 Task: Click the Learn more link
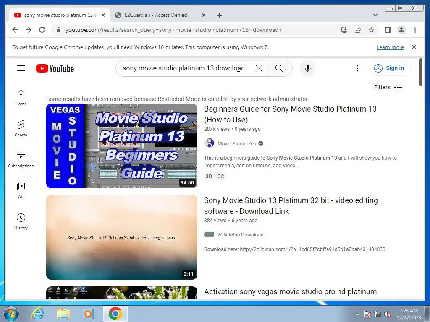coord(390,47)
